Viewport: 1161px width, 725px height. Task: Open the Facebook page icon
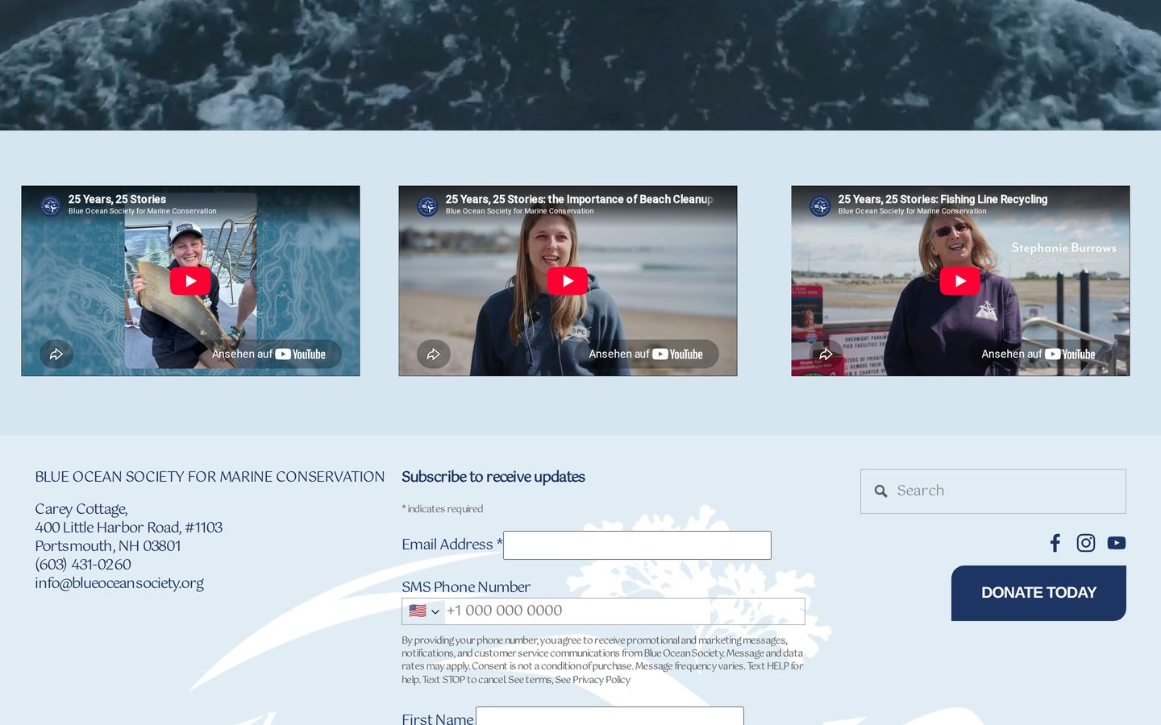pyautogui.click(x=1055, y=543)
